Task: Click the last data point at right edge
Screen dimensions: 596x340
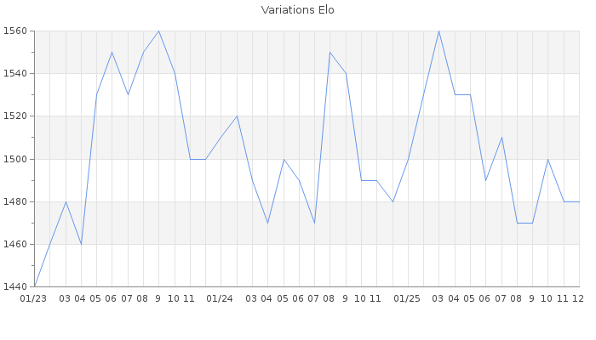Action: [x=579, y=201]
